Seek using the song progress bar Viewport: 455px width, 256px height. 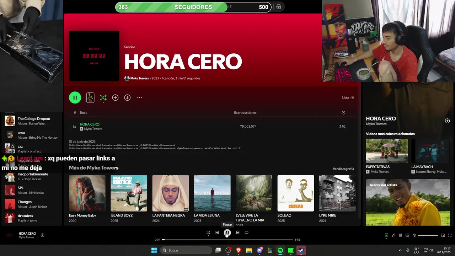[227, 240]
